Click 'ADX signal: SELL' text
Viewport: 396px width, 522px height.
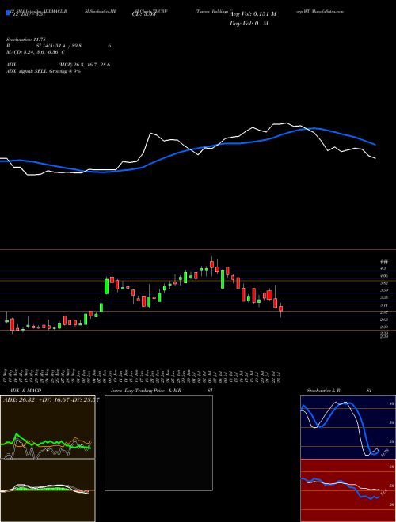27,71
